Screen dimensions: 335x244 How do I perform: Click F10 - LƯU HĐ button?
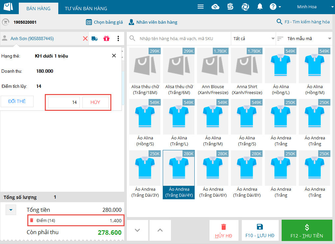(260, 230)
